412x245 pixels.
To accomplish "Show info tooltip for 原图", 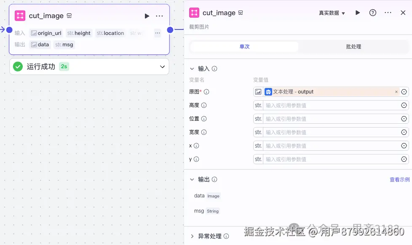I will pyautogui.click(x=206, y=92).
